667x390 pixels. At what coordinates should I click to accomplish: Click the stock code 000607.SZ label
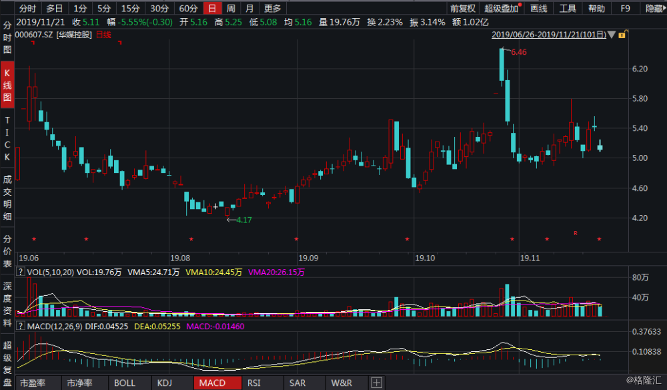click(x=34, y=35)
